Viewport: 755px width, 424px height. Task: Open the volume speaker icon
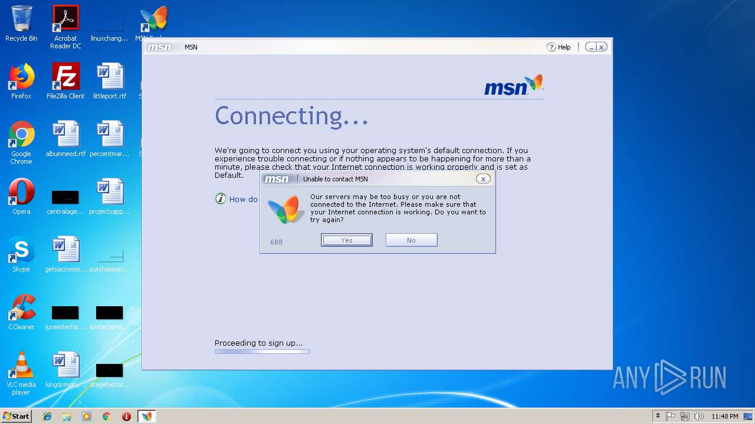point(699,416)
